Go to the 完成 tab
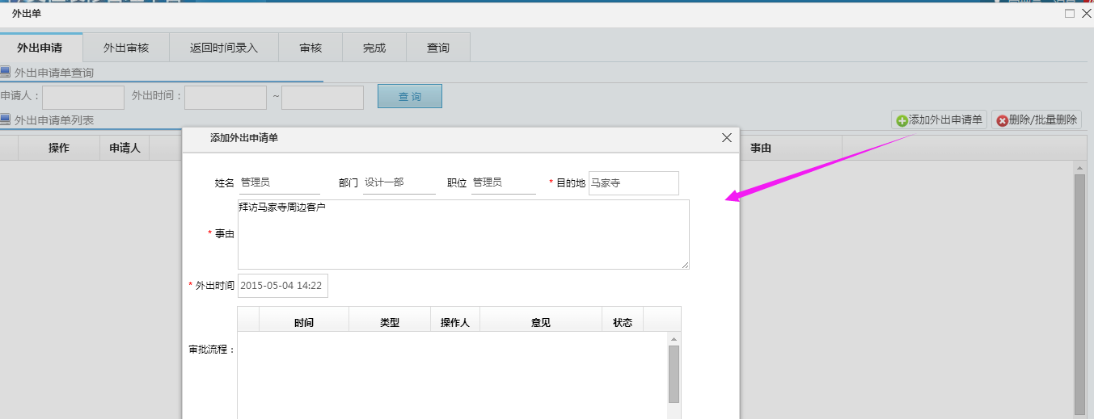The height and width of the screenshot is (419, 1094). (374, 48)
